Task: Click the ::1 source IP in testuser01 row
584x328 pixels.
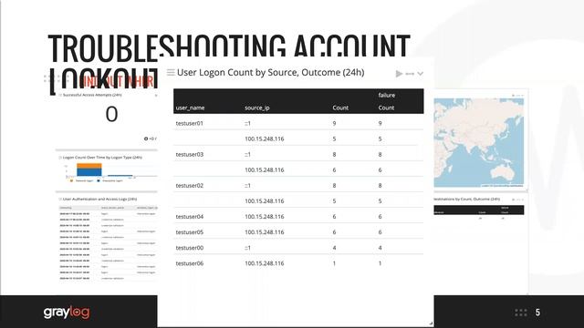Action: click(247, 123)
